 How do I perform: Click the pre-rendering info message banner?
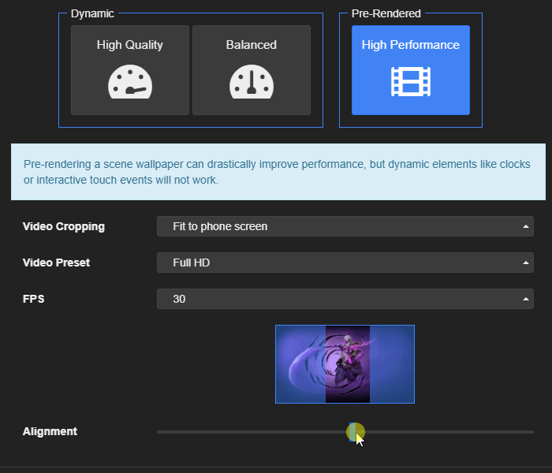pyautogui.click(x=276, y=172)
